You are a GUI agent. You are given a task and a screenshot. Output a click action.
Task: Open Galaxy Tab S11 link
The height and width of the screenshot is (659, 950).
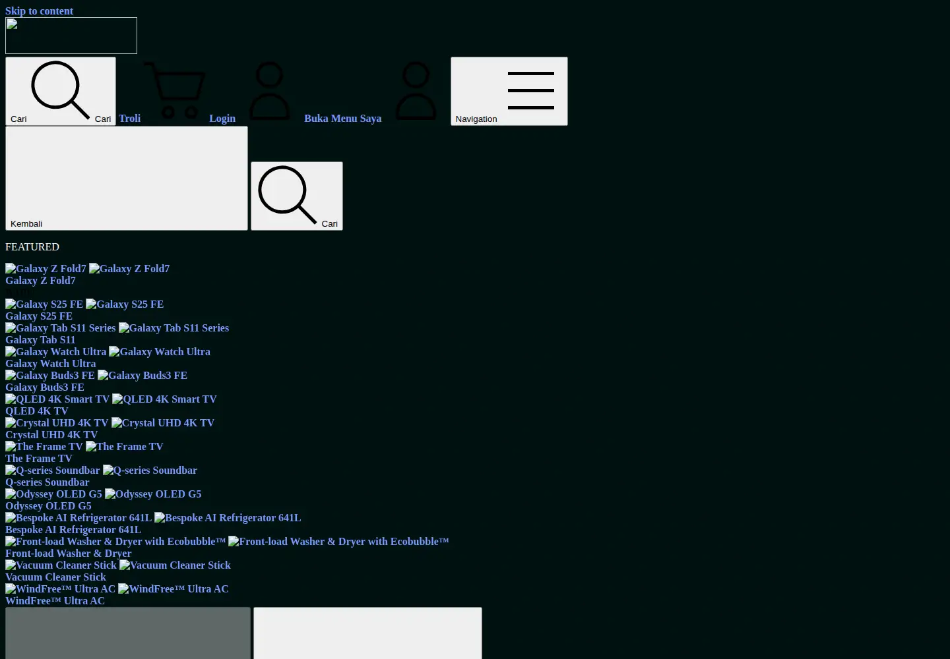point(40,340)
